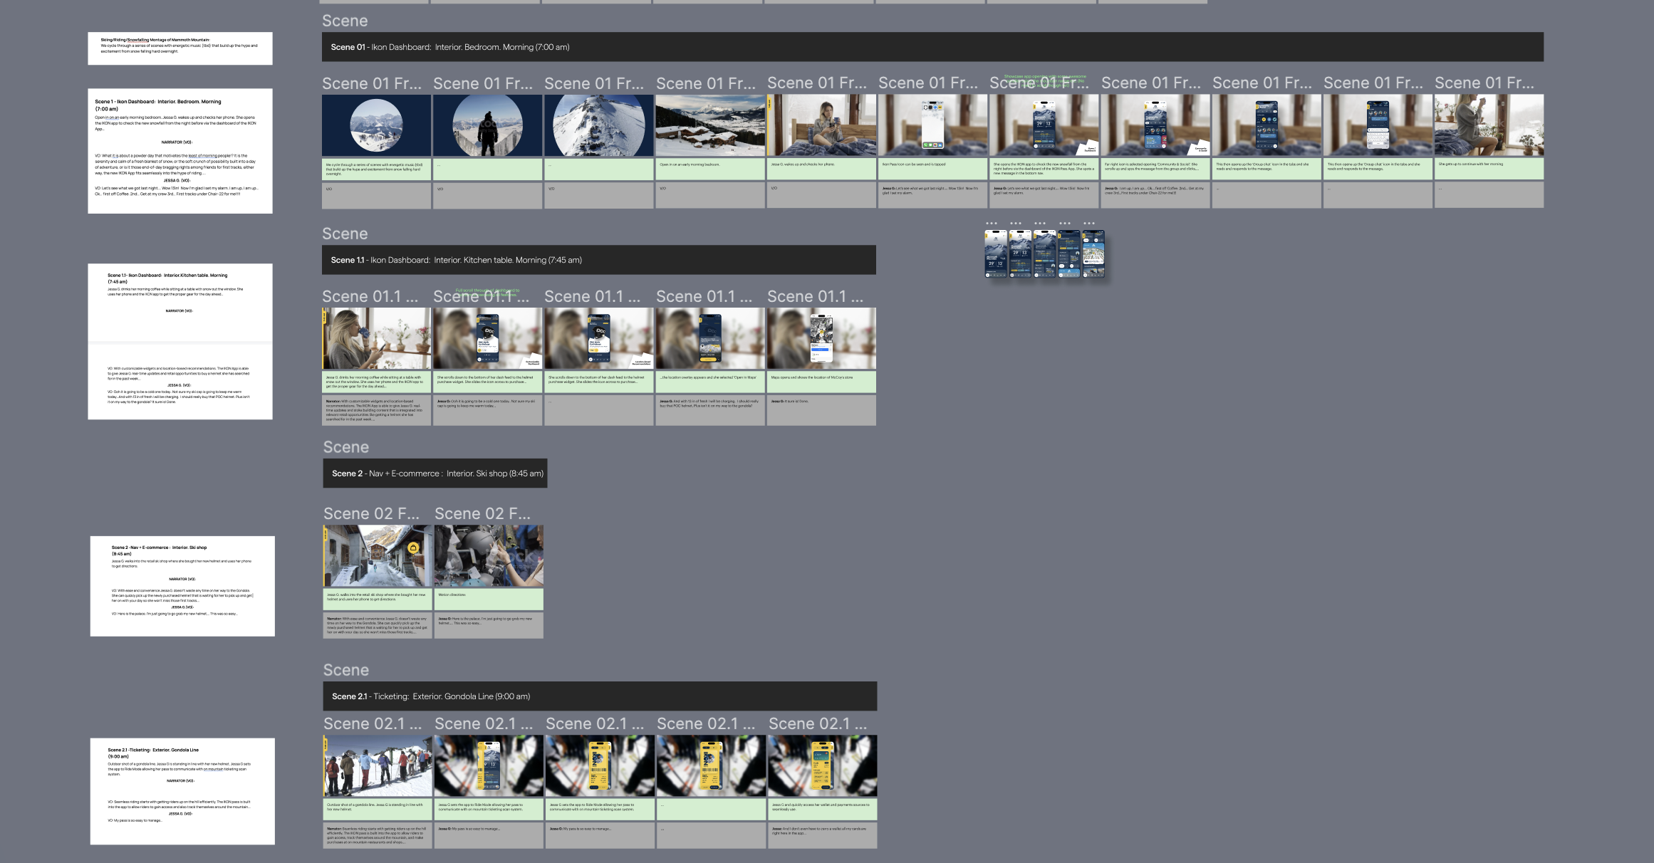Image resolution: width=1654 pixels, height=863 pixels.
Task: Select the blurred bedroom frame with iPhone home screen
Action: [932, 125]
